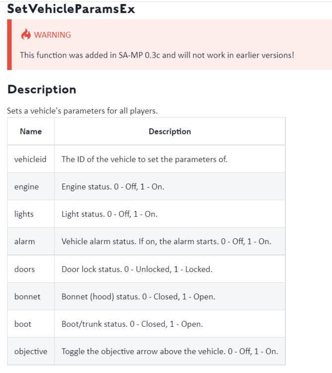Click the SA-MP 0.3c warning message
This screenshot has width=332, height=373.
[157, 55]
